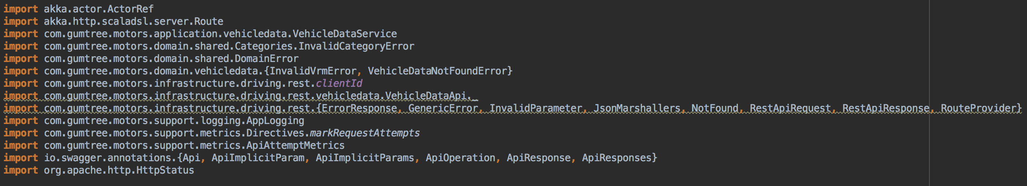Click InvalidVrmError inside the braces
This screenshot has width=1027, height=186.
point(313,71)
